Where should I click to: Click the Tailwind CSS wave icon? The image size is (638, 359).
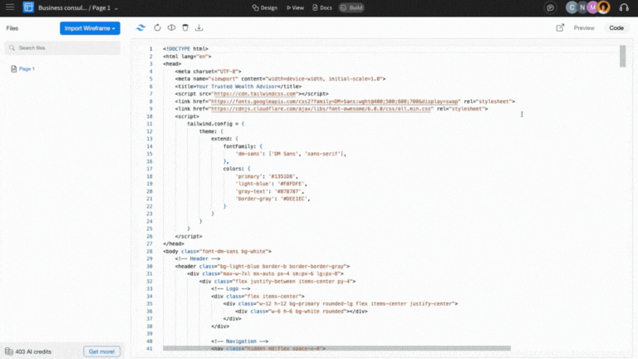(x=140, y=27)
